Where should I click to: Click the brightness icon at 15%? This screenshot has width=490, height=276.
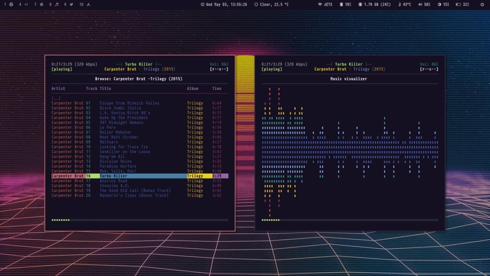coord(439,4)
